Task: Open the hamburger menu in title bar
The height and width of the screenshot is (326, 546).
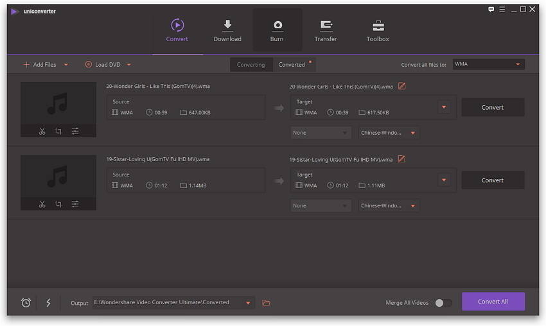Action: click(502, 10)
